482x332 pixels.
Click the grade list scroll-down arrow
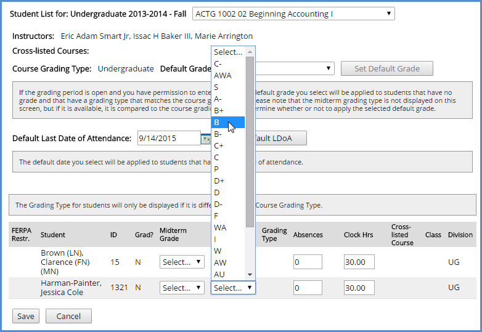tap(250, 274)
